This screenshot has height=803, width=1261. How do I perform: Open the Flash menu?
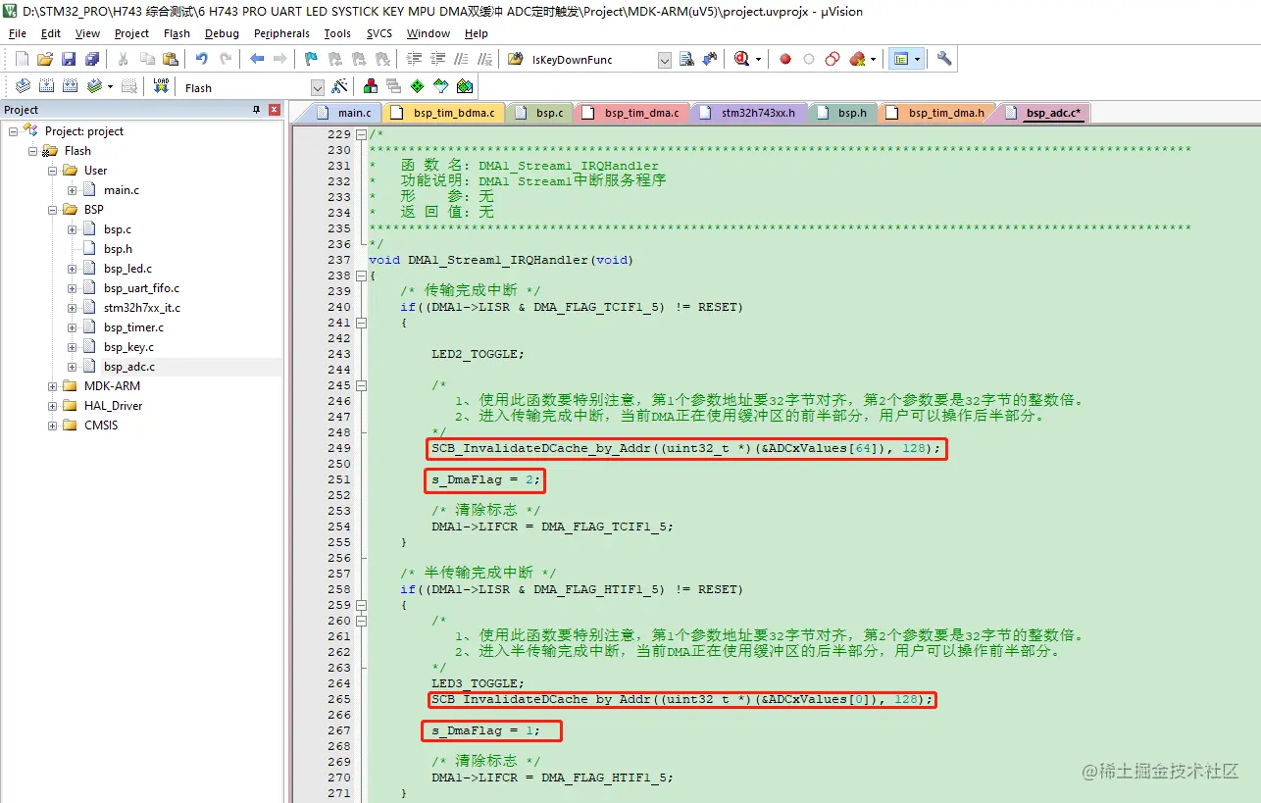click(x=177, y=33)
